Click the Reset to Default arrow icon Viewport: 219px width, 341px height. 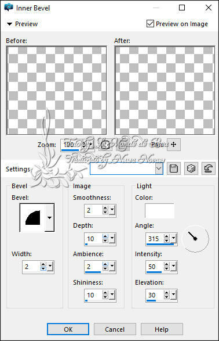(x=209, y=168)
